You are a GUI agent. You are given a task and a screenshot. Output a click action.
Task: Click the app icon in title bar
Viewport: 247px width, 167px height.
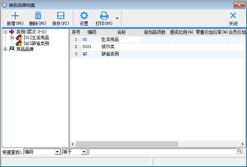4,5
